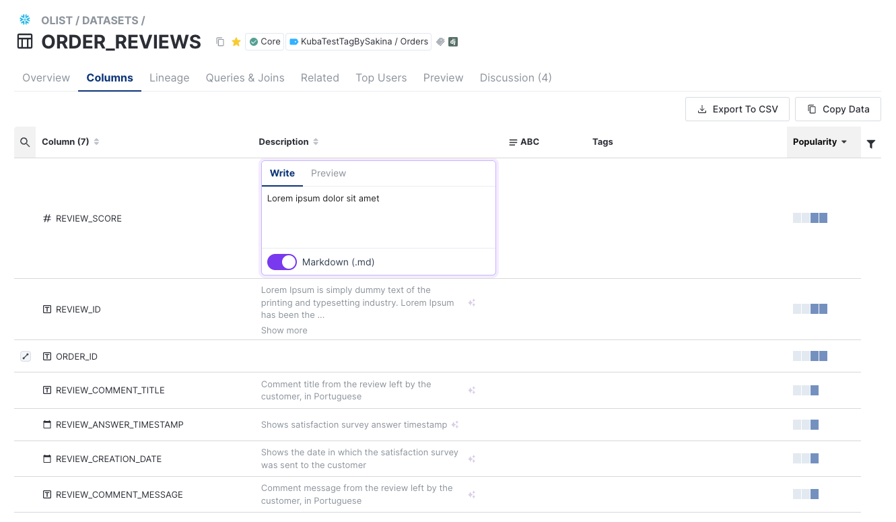
Task: Click Show more under REVIEW_ID description
Action: (x=284, y=331)
